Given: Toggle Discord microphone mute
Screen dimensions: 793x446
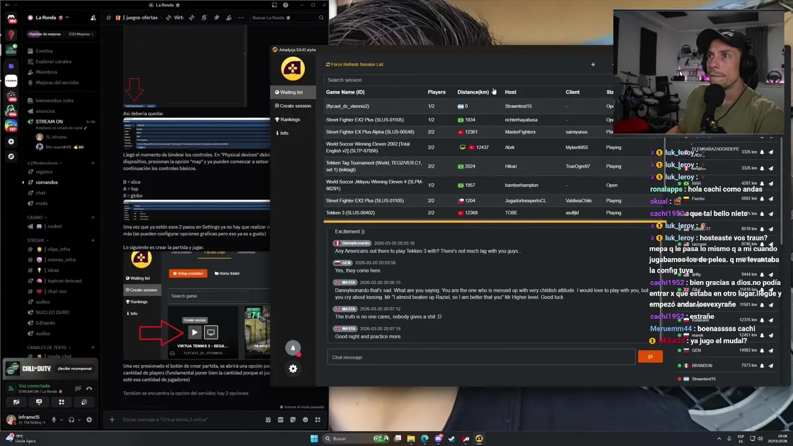Looking at the screenshot, I should [x=53, y=419].
